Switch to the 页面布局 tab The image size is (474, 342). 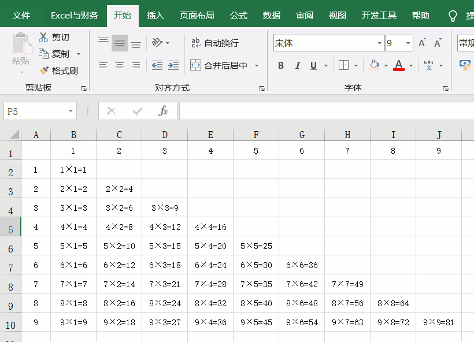click(x=197, y=16)
